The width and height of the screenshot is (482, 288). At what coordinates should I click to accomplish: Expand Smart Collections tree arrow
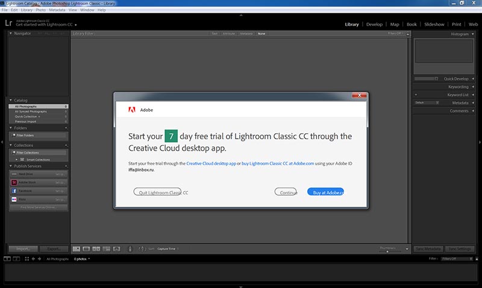point(17,160)
